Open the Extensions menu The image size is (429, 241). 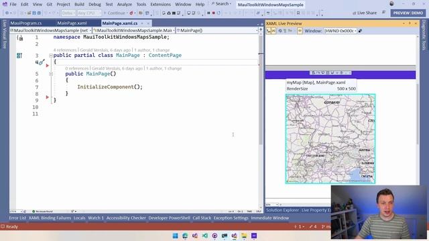(160, 5)
